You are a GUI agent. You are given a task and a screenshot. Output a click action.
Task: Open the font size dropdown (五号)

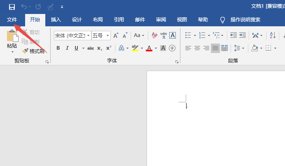[108, 36]
